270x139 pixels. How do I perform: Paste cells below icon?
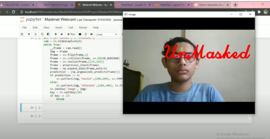coord(48,34)
